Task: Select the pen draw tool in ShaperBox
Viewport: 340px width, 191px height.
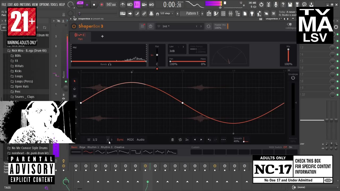Action: pos(75,89)
